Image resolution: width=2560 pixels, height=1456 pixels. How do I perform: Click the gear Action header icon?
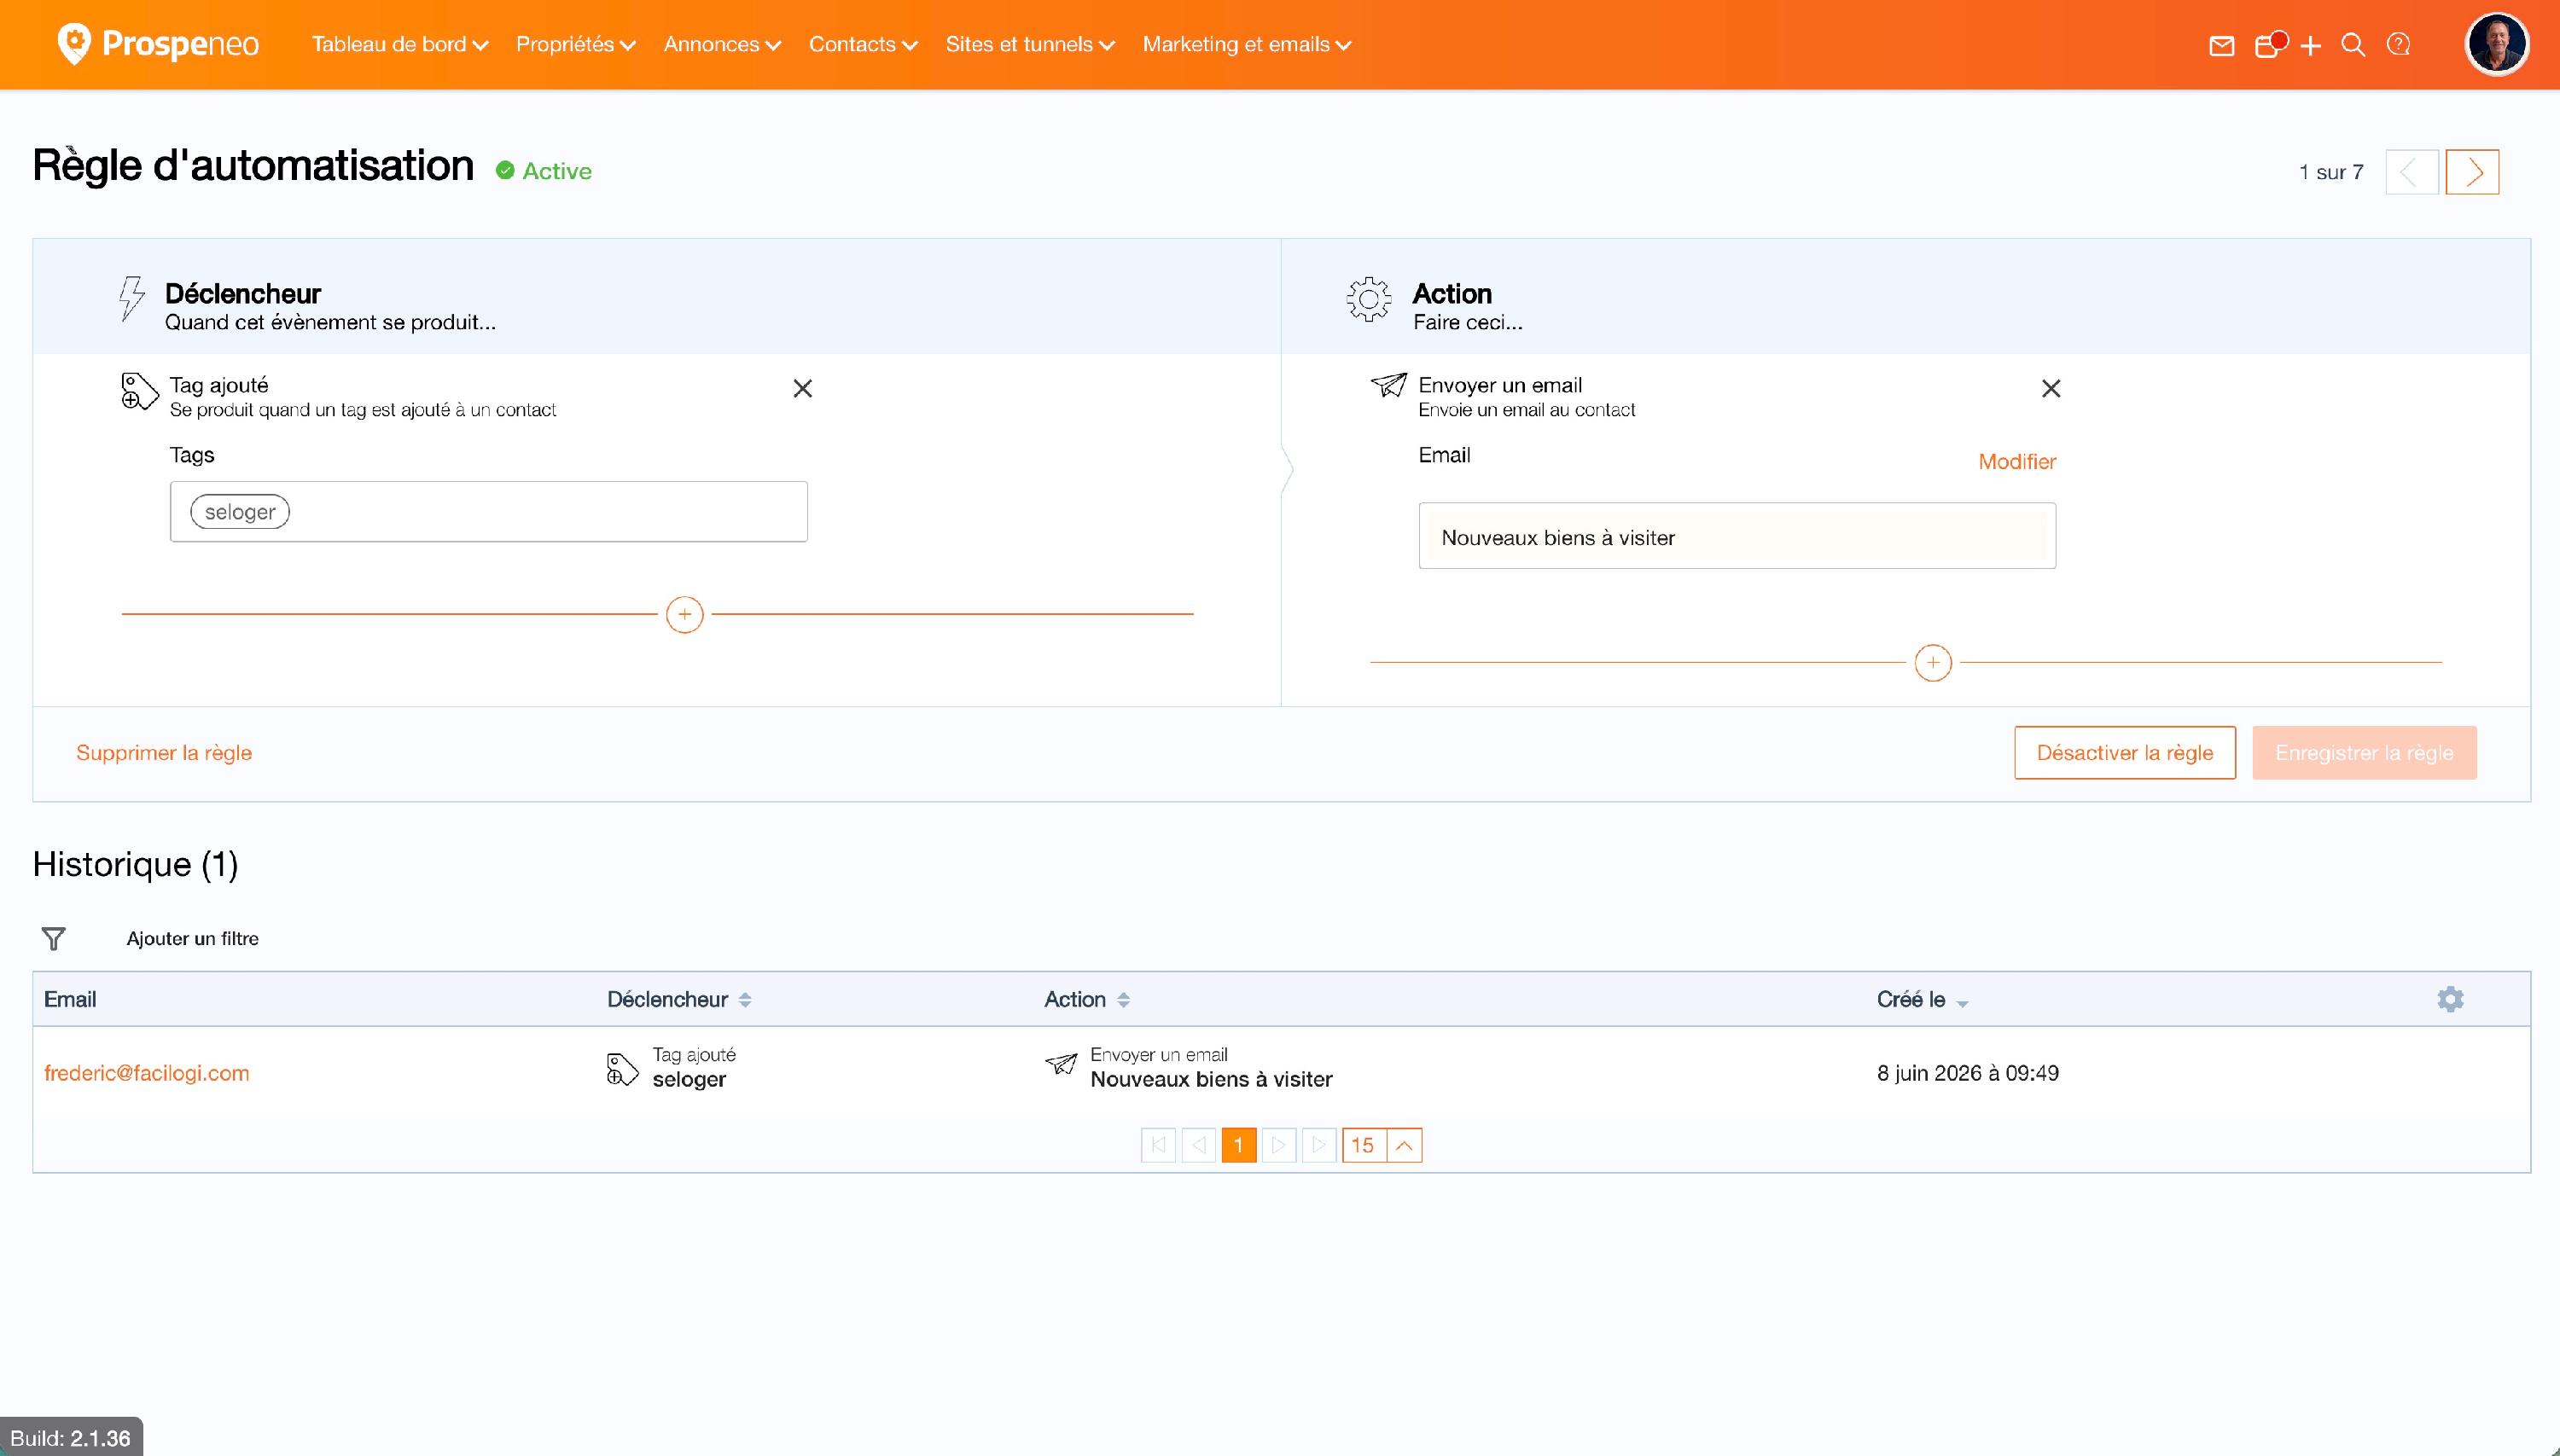1368,298
